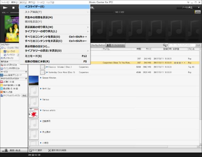
Task: Select すべてのコンテンツを表示(O)
Action: tap(55, 37)
